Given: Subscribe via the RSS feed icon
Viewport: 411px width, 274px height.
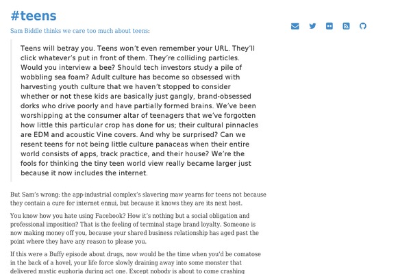Looking at the screenshot, I should [346, 26].
